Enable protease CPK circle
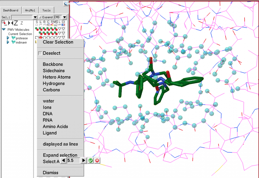This screenshot has width=259, height=178. (x=48, y=38)
